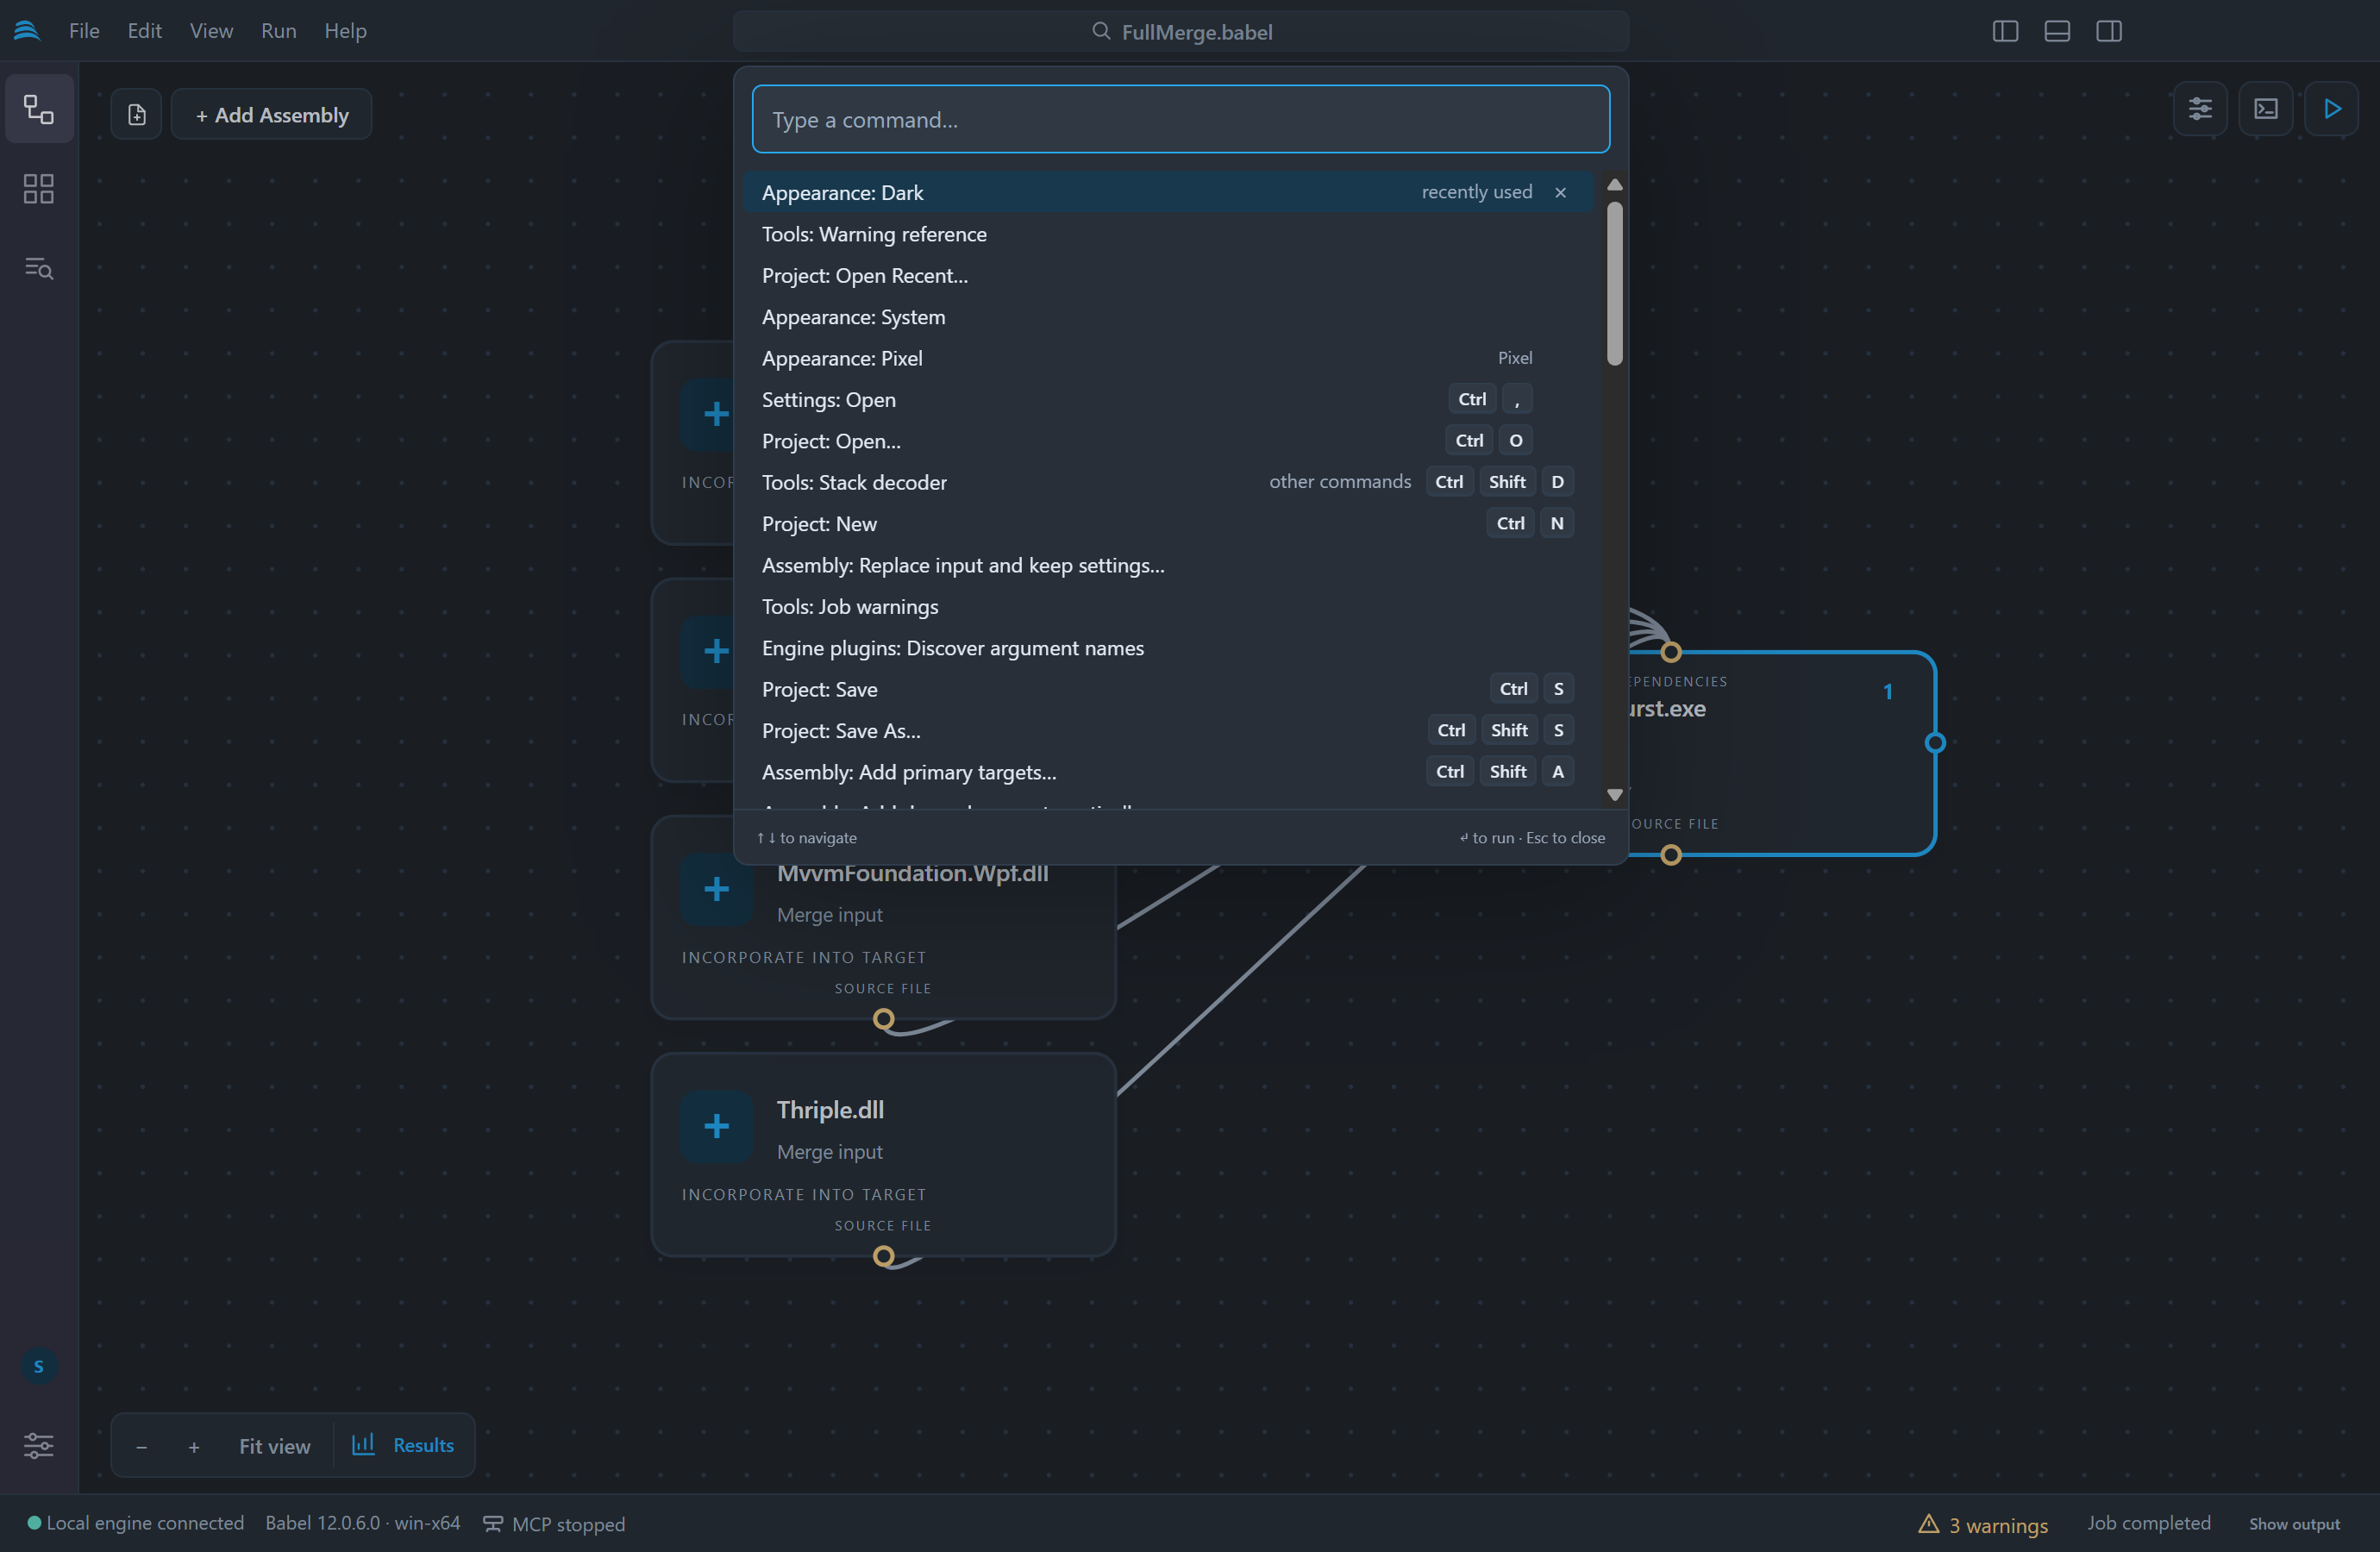The image size is (2380, 1552).
Task: Click MCP stopped status icon
Action: tap(493, 1524)
